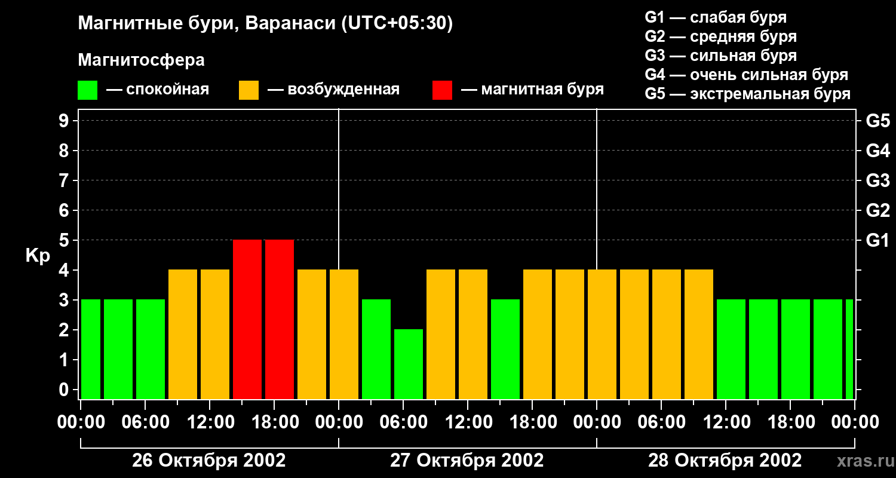Click the G4 — очень сильная буря legend text
Image resolution: width=896 pixels, height=478 pixels.
pyautogui.click(x=747, y=75)
